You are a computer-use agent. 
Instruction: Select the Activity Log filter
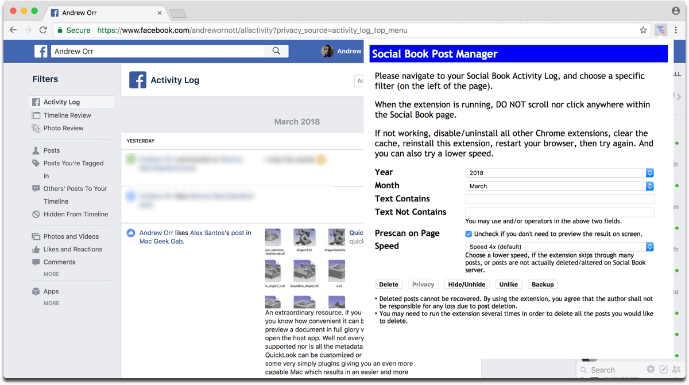click(71, 102)
